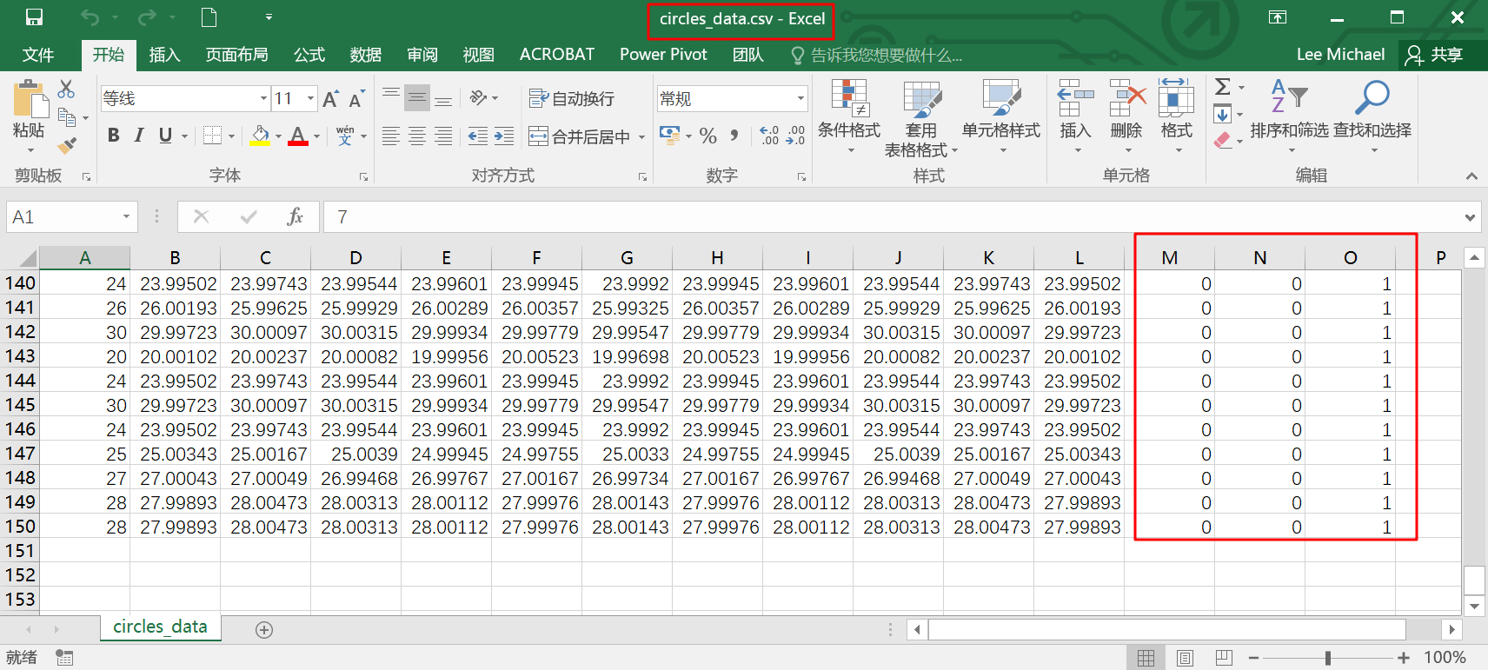Screen dimensions: 1488x670
Task: Open Power Pivot tab
Action: [x=663, y=55]
